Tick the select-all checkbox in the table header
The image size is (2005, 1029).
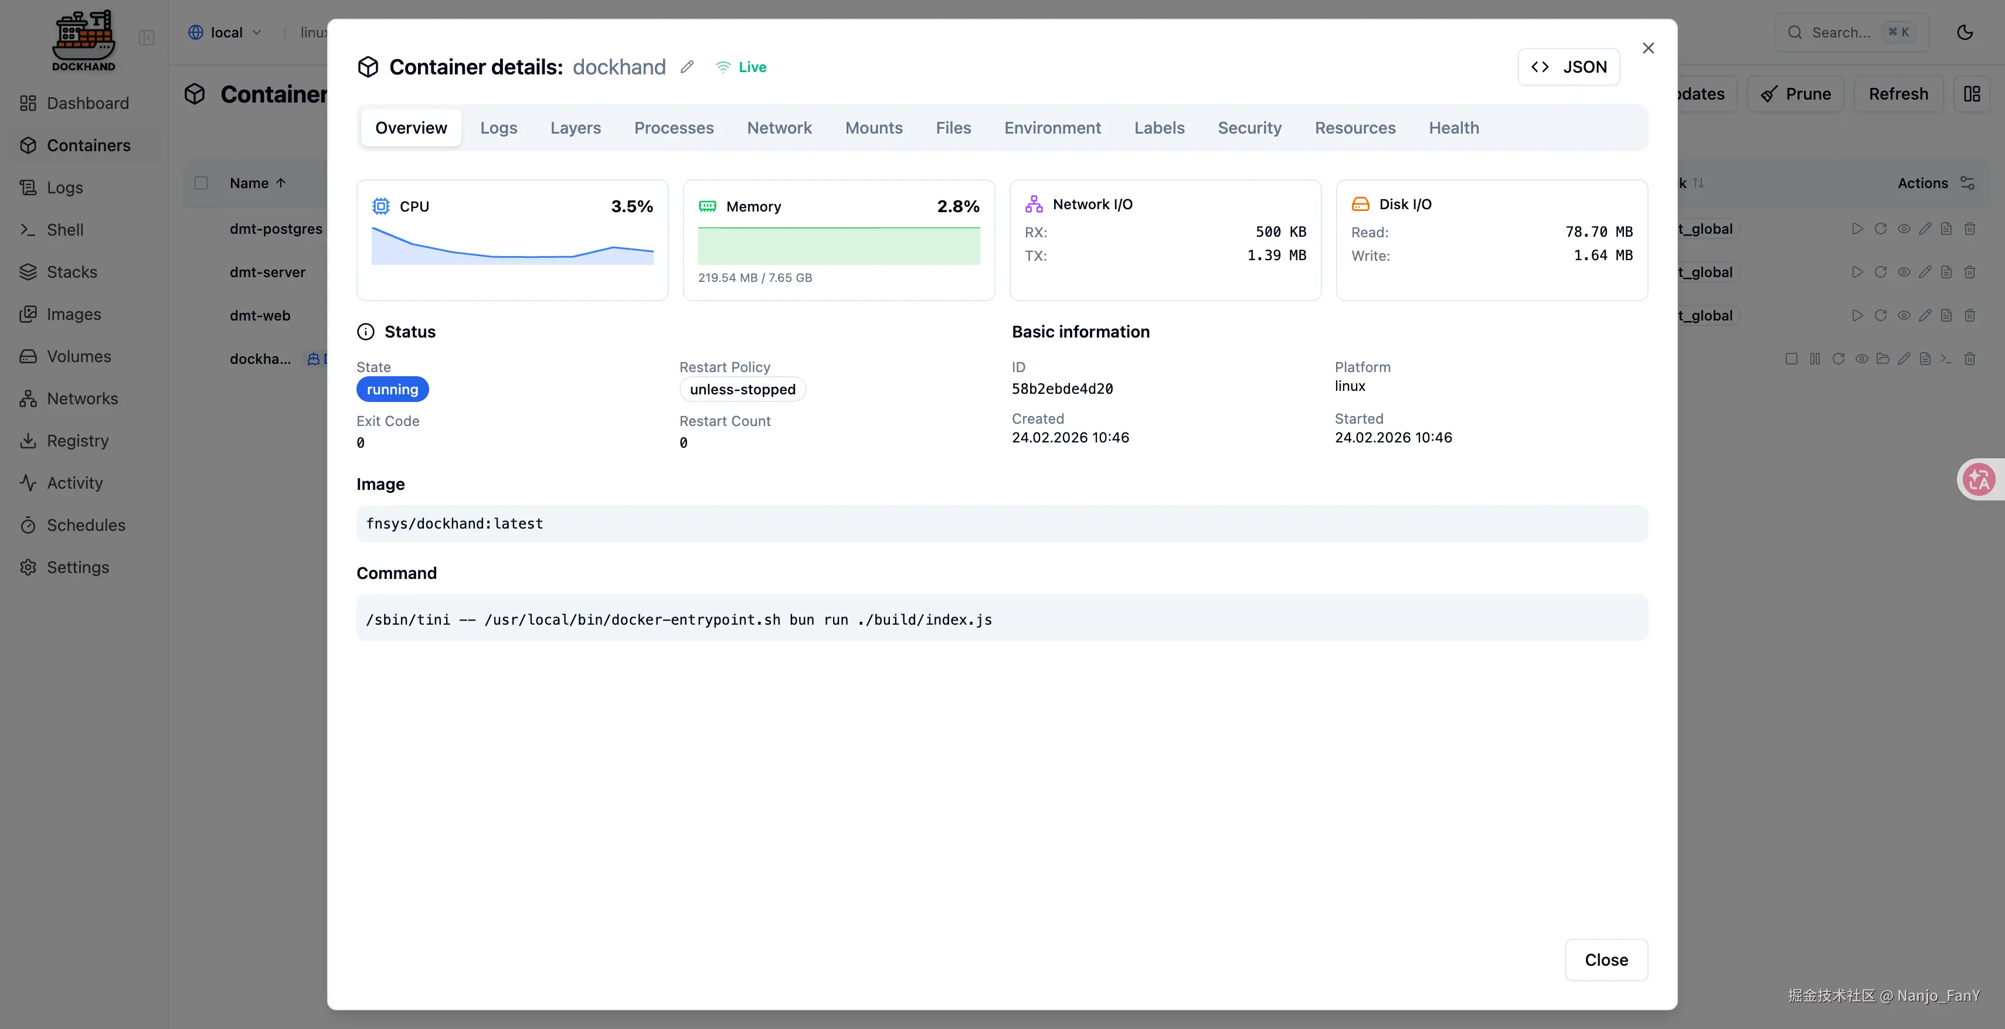pos(201,183)
